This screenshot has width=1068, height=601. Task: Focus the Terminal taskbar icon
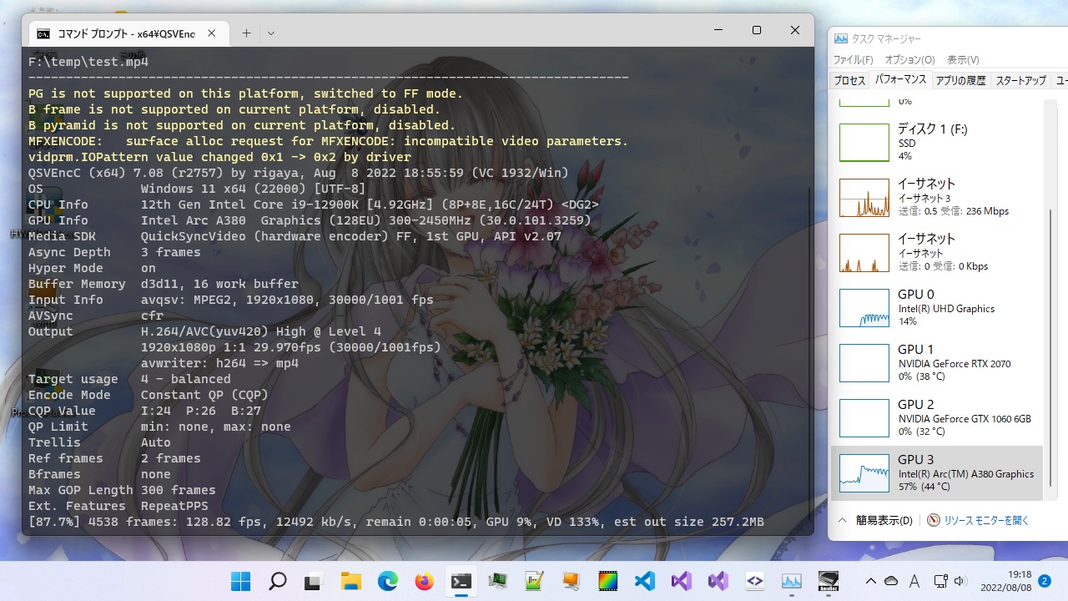[461, 581]
